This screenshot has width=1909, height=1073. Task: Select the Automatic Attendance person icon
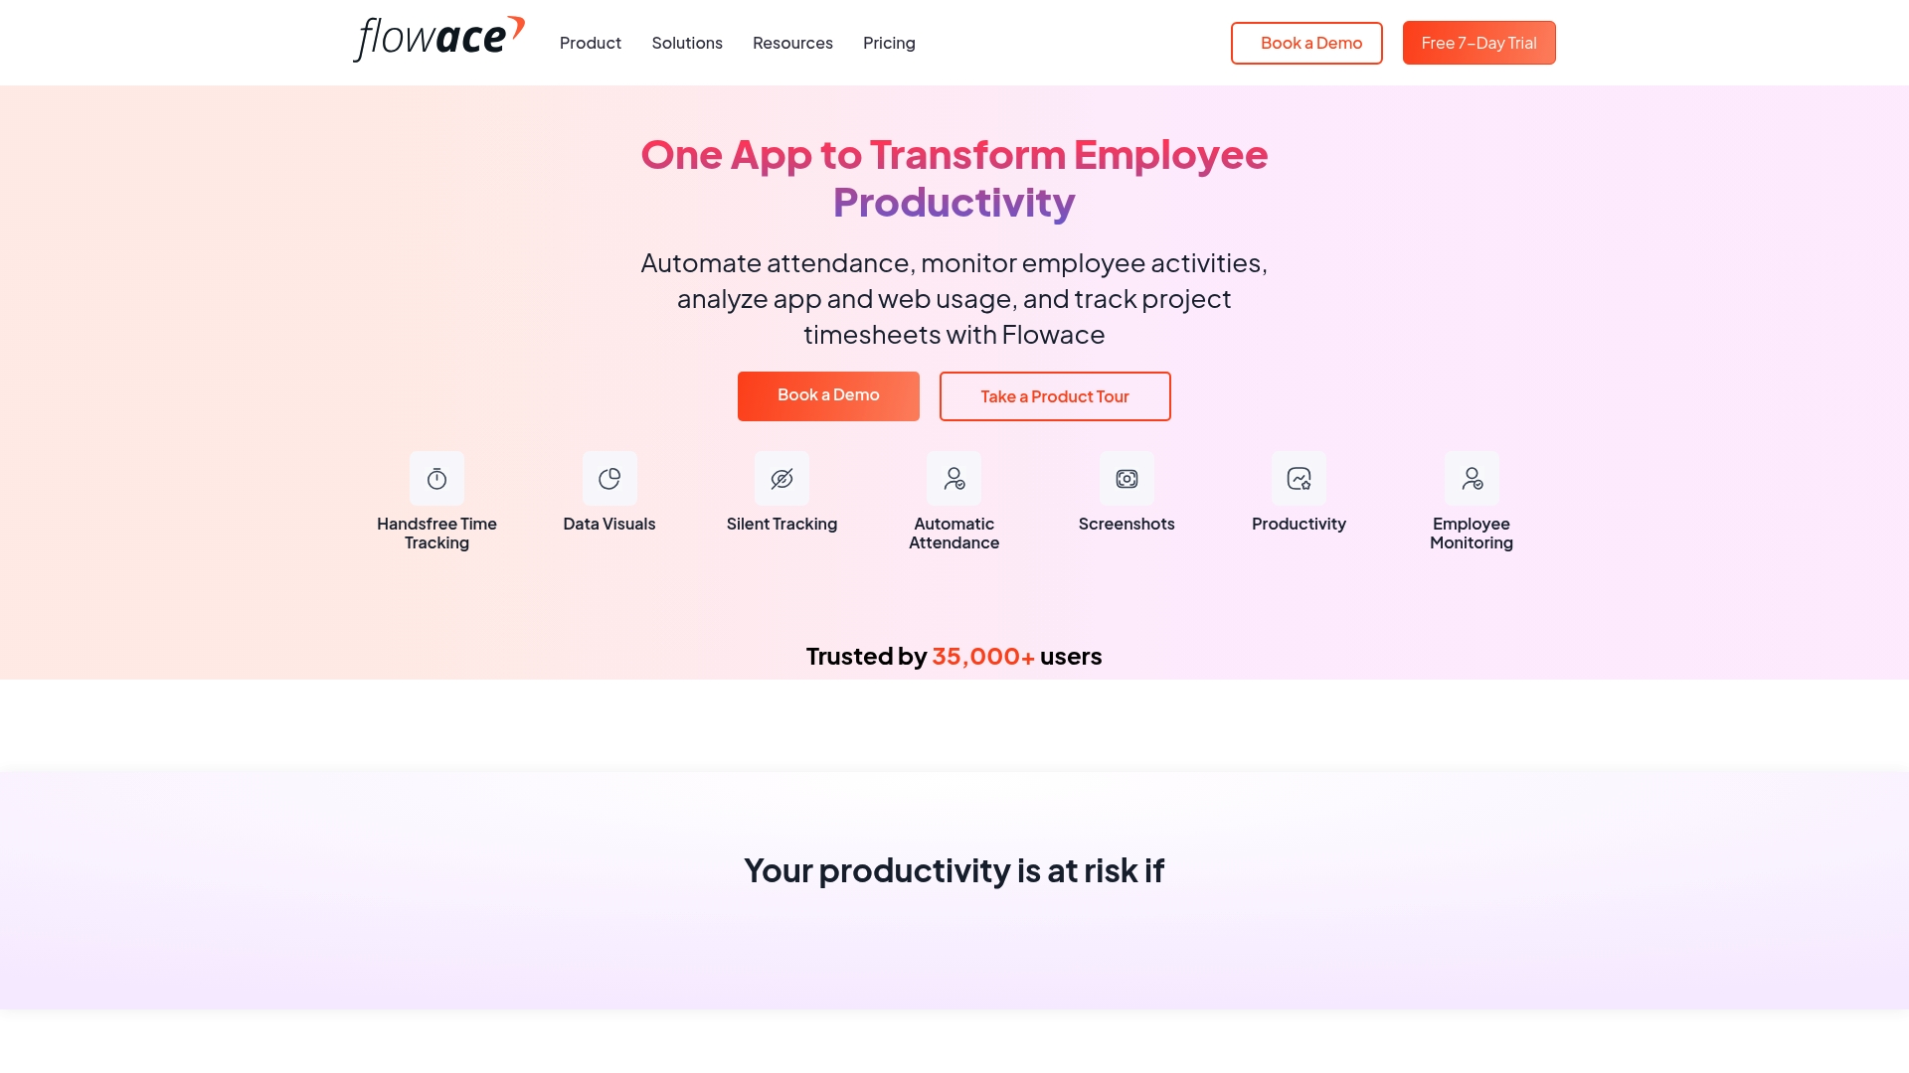point(954,478)
